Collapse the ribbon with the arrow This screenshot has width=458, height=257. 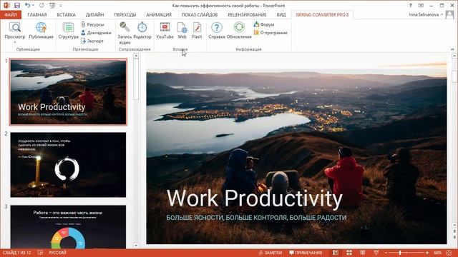(x=452, y=49)
